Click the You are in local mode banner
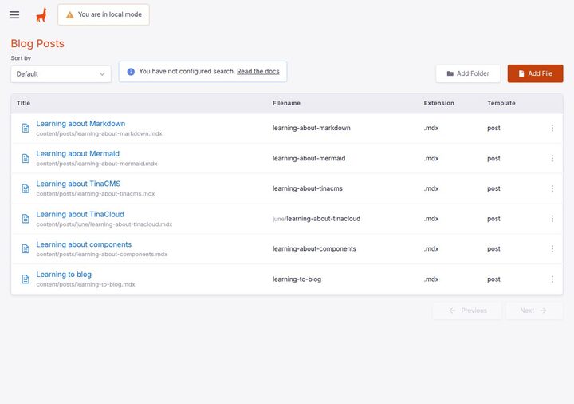This screenshot has width=574, height=404. point(104,14)
